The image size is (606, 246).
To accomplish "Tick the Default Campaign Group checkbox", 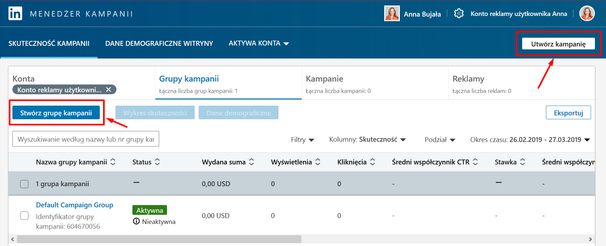I will click(24, 216).
